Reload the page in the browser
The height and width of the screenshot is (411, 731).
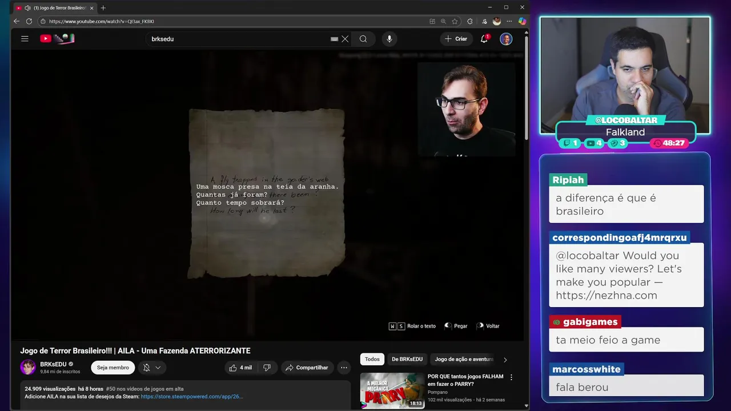(29, 21)
